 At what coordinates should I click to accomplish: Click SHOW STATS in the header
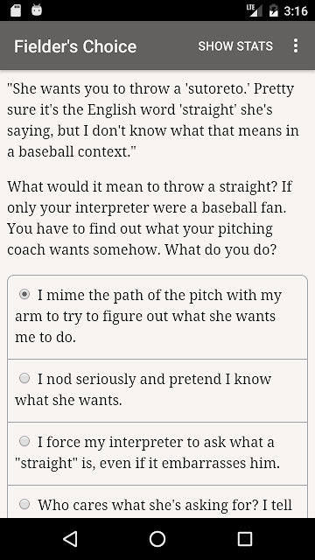(235, 46)
